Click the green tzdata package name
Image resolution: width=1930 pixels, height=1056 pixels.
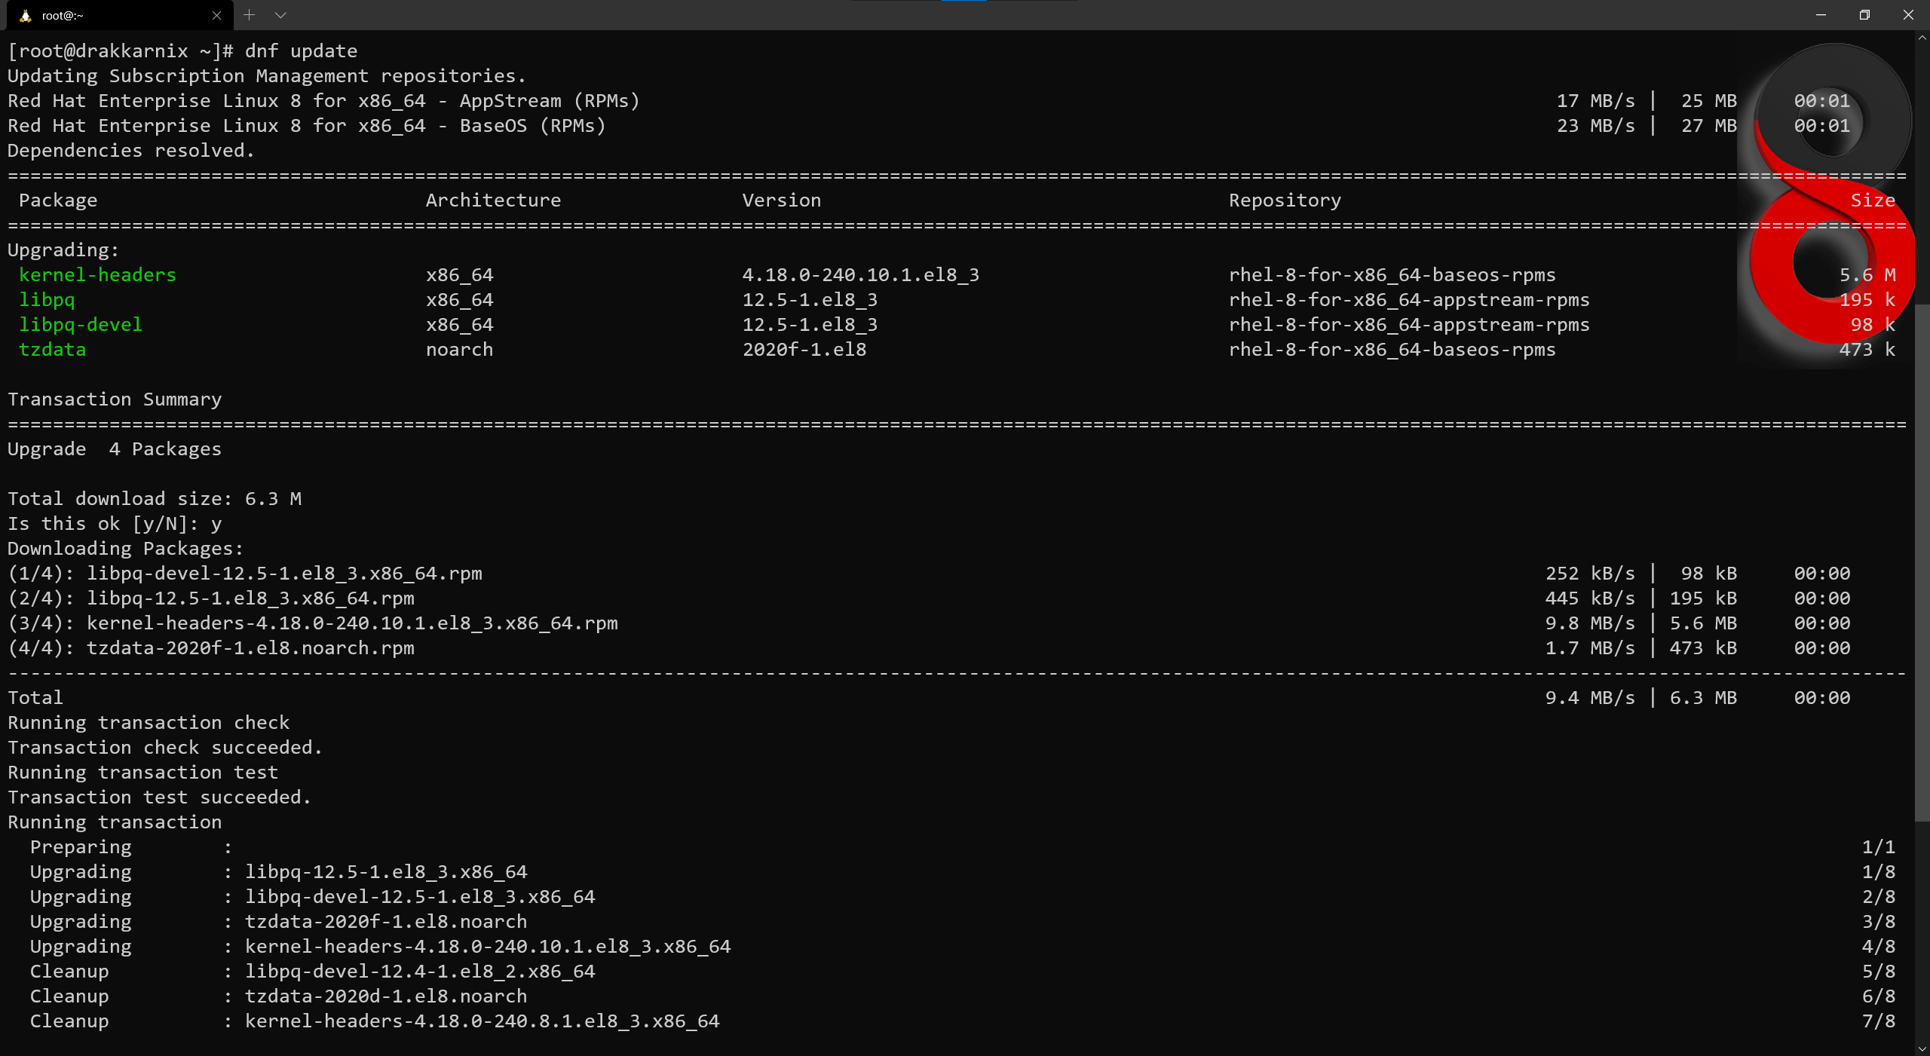pos(52,350)
